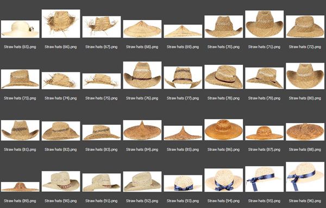The width and height of the screenshot is (326, 208).
Task: Select the Straw hats (77).png thumbnail
Action: coord(183,77)
